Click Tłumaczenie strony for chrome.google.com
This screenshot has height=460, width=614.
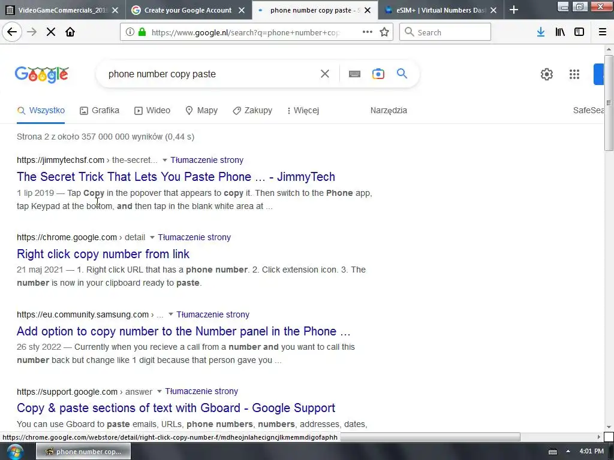click(x=194, y=237)
